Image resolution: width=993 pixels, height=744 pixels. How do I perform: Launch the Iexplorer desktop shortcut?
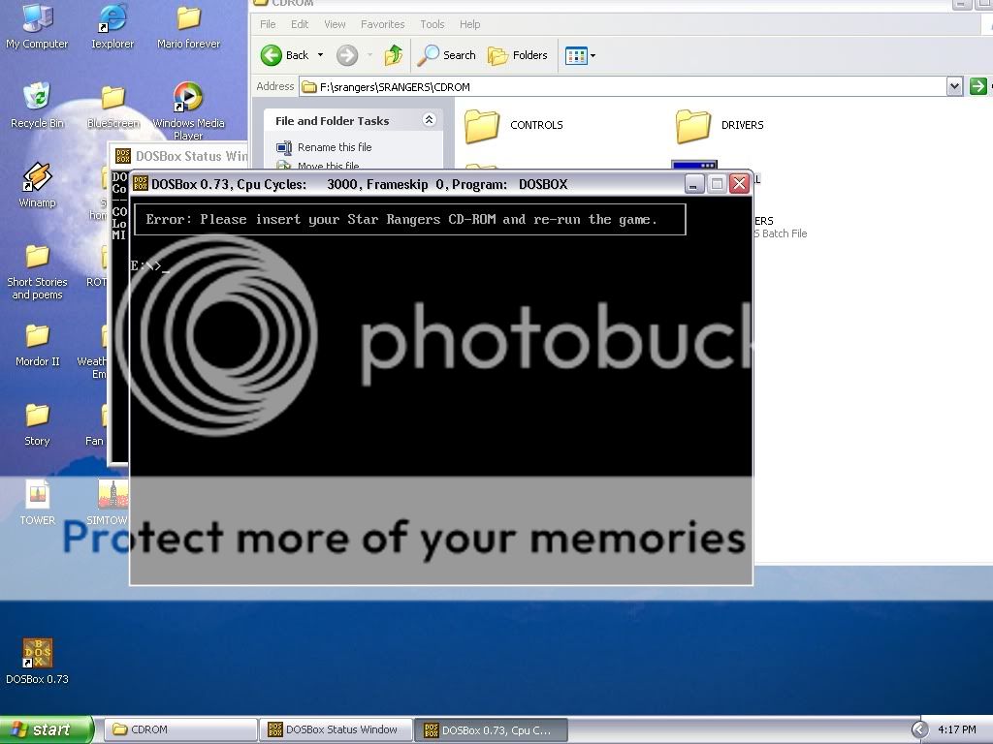112,25
